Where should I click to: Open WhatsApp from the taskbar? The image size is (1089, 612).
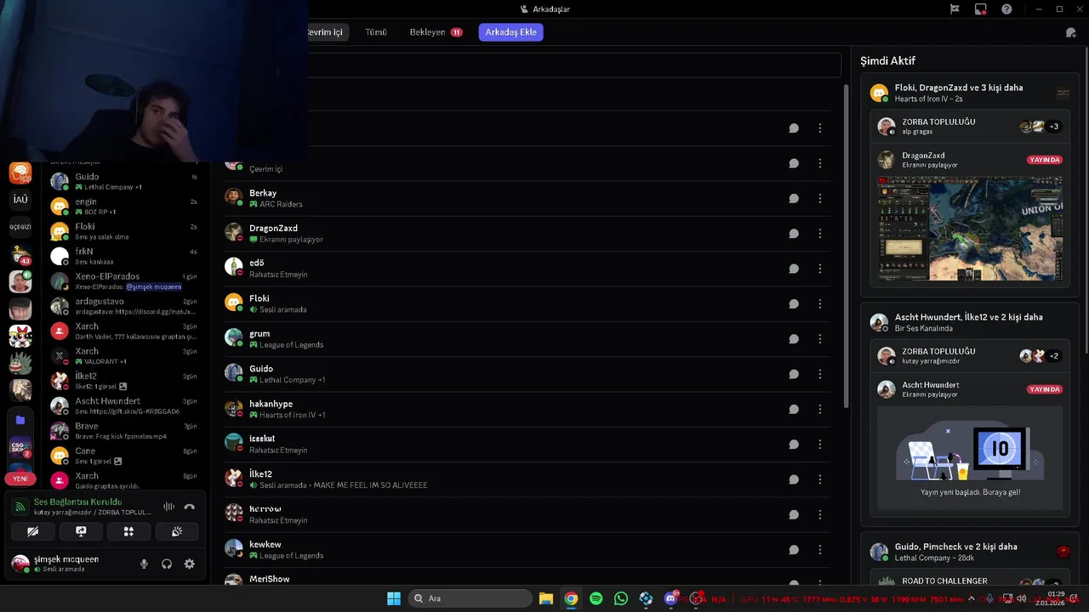coord(621,598)
